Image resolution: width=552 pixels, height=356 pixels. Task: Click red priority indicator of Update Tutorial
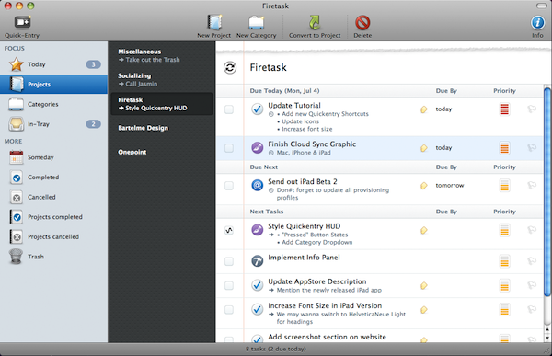[x=504, y=109]
